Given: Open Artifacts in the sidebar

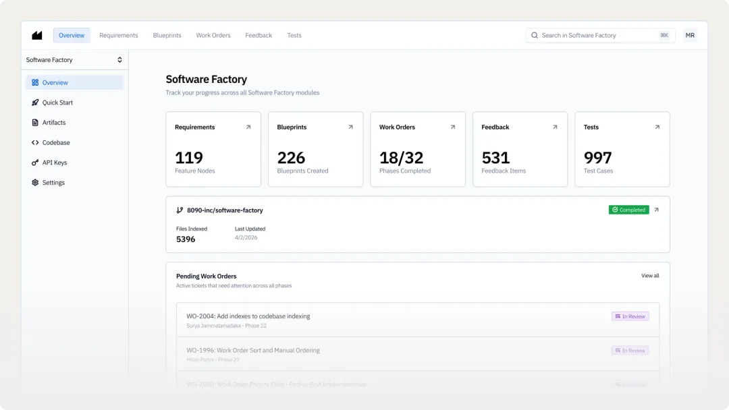Looking at the screenshot, I should point(74,123).
